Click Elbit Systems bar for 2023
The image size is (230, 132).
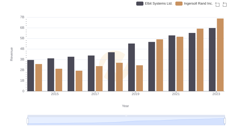[212, 60]
